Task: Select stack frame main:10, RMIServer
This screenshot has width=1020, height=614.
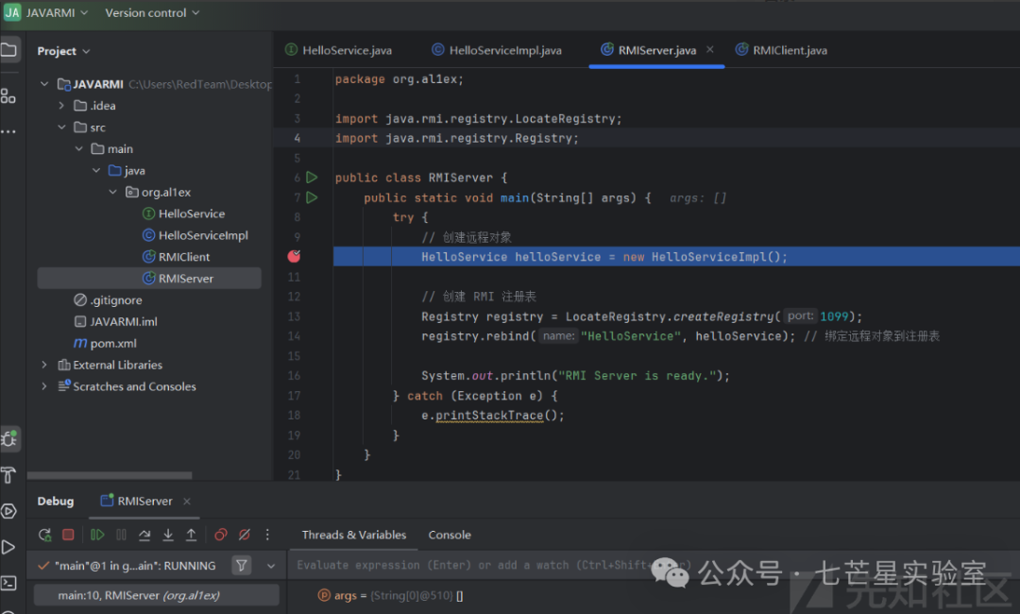Action: pyautogui.click(x=156, y=595)
